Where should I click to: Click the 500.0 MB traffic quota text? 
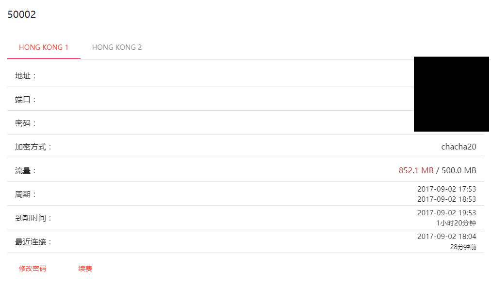click(x=460, y=170)
